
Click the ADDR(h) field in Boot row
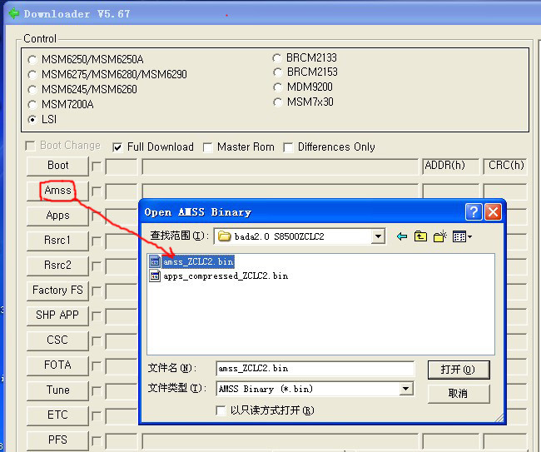click(450, 166)
